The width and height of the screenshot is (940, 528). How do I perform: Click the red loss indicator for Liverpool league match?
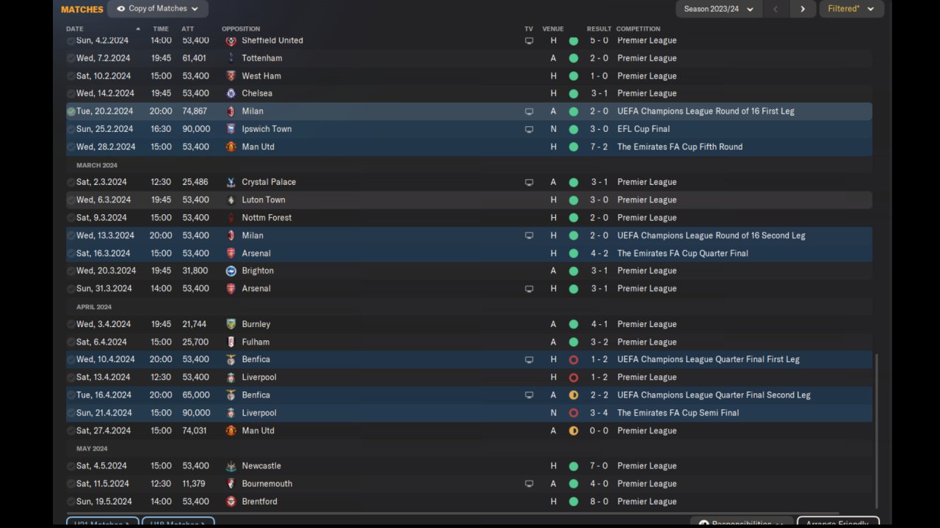(574, 378)
